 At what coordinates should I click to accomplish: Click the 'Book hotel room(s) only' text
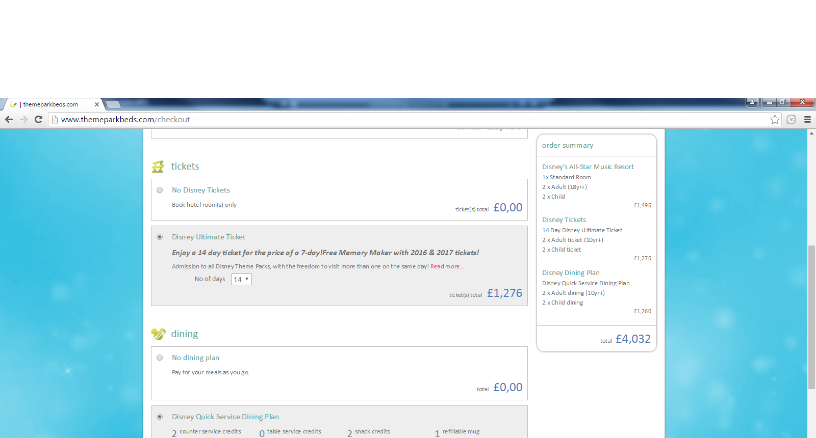(x=204, y=205)
